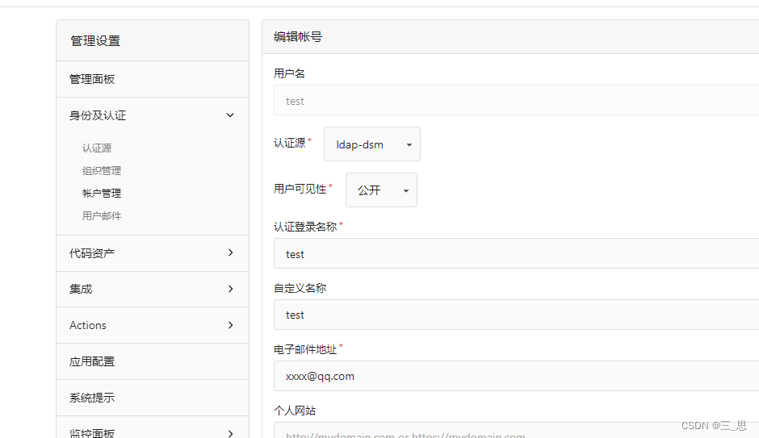Image resolution: width=759 pixels, height=438 pixels.
Task: Open 管理面板 in the sidebar
Action: click(92, 79)
